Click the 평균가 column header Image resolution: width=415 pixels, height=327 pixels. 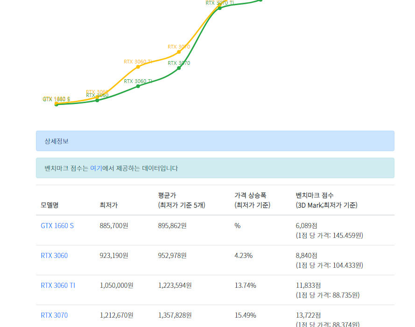[182, 200]
